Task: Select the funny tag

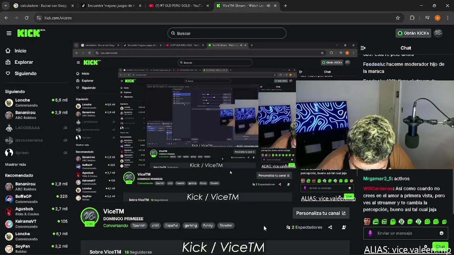Action: pos(208,226)
